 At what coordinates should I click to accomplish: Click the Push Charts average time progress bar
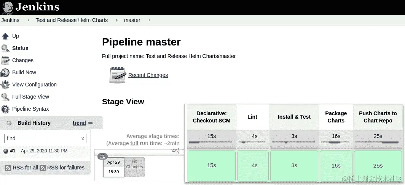coord(377,142)
